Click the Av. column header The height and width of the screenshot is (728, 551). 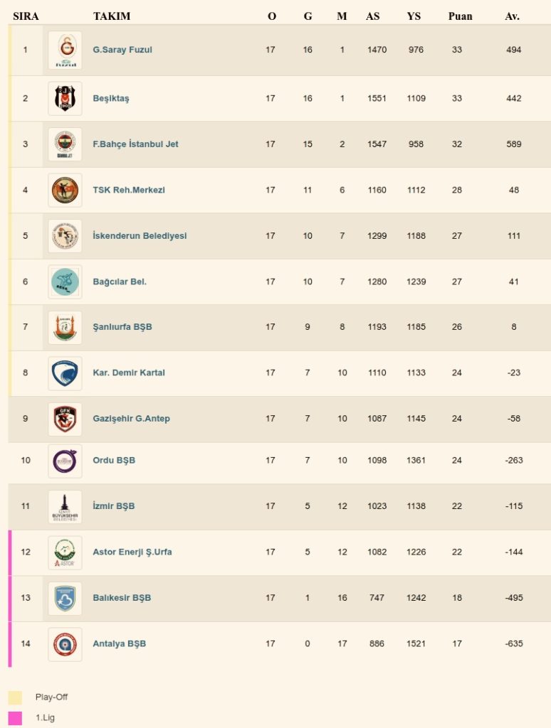point(513,16)
